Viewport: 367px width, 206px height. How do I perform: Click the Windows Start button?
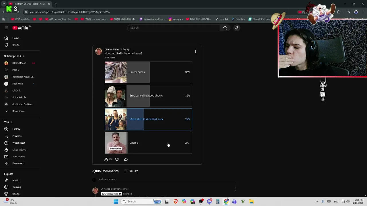tap(116, 201)
